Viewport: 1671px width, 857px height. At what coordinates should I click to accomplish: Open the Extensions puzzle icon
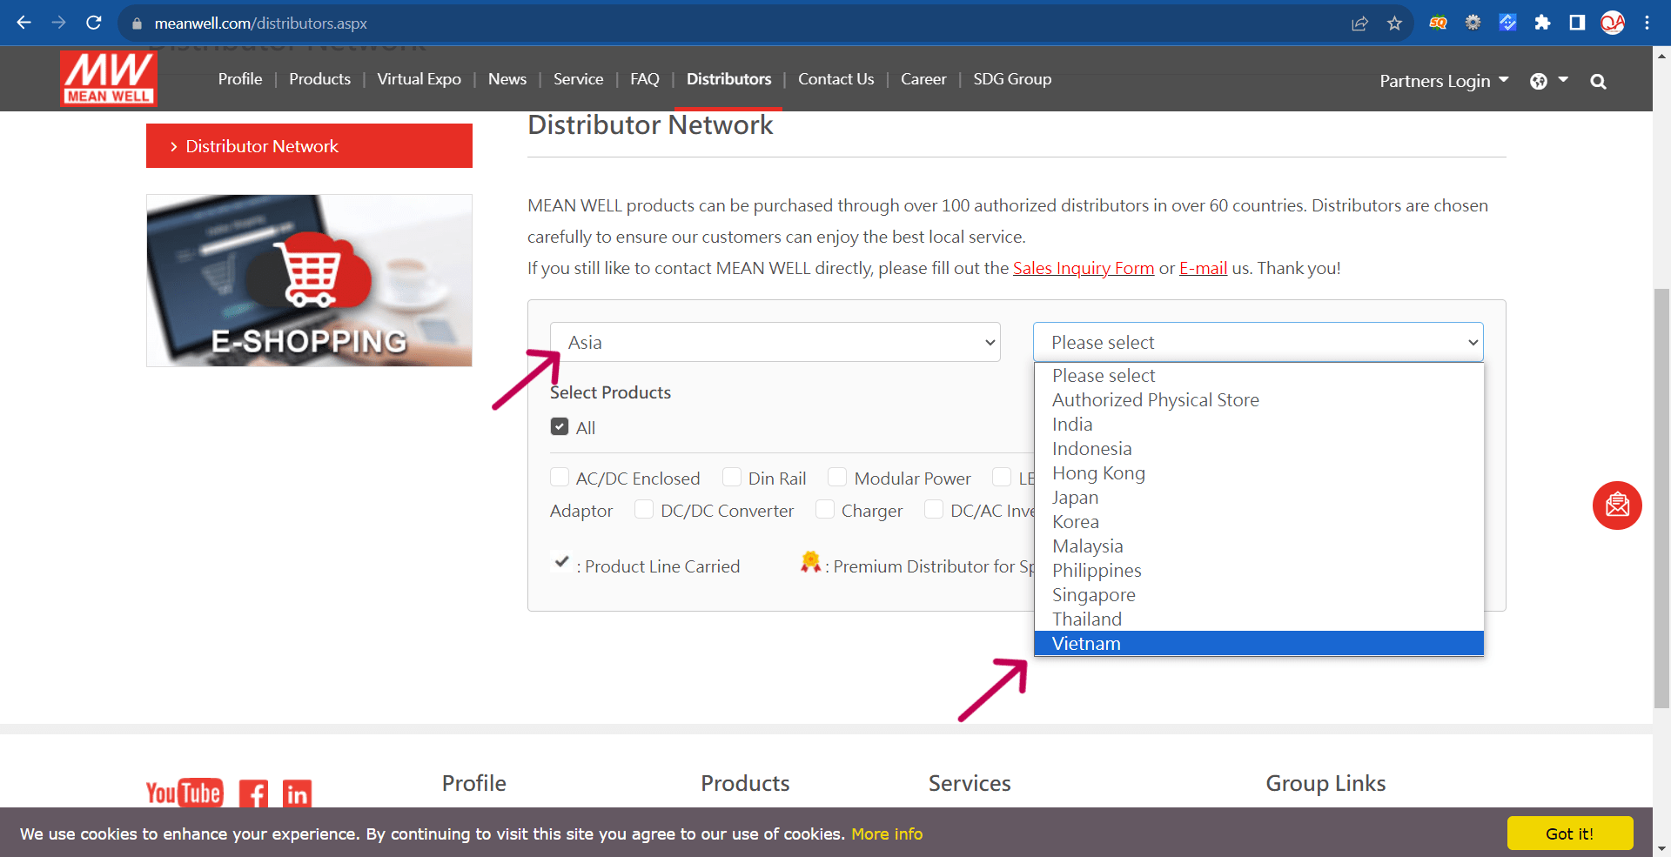tap(1542, 23)
